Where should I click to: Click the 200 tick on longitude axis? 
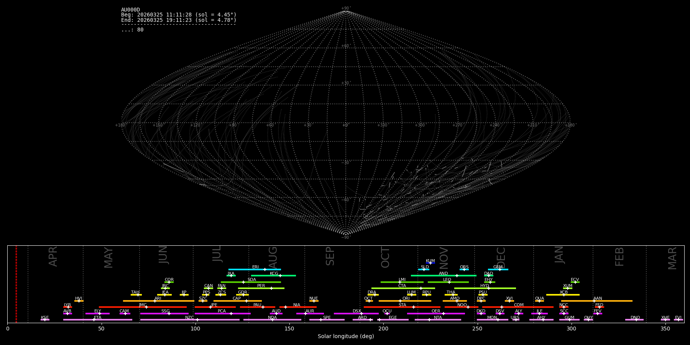point(383,329)
